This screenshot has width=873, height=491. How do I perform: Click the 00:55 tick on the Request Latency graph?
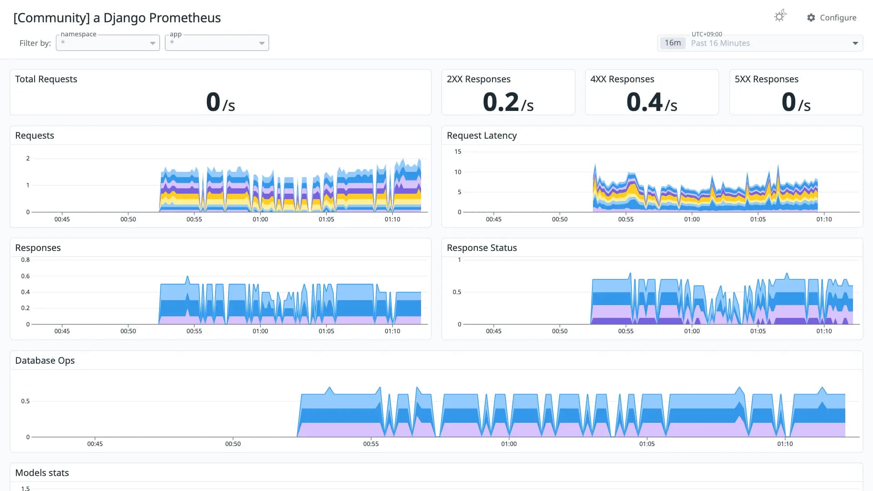pos(626,219)
